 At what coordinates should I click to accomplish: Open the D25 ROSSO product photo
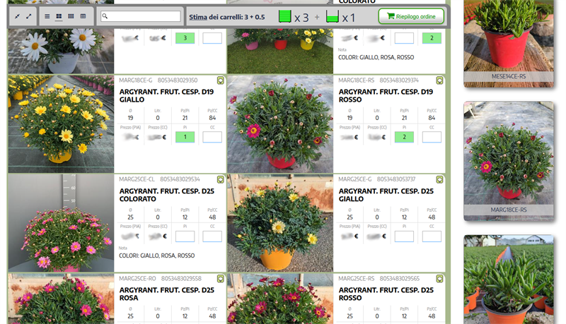280,299
